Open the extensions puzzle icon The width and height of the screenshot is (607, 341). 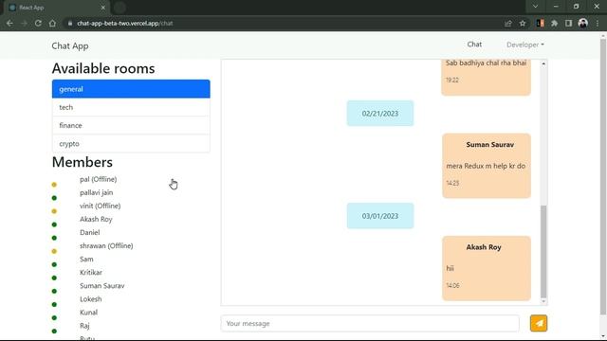click(x=554, y=23)
